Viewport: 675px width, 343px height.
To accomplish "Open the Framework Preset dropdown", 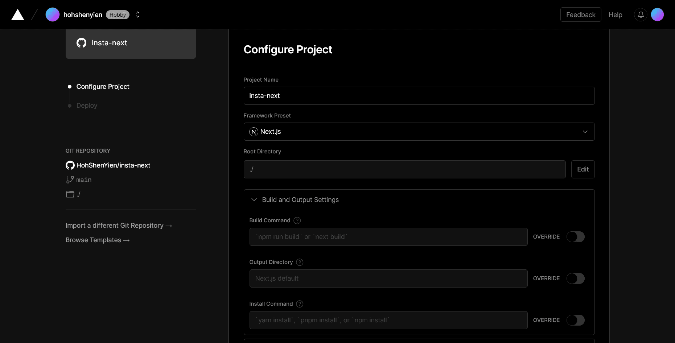I will [x=585, y=132].
